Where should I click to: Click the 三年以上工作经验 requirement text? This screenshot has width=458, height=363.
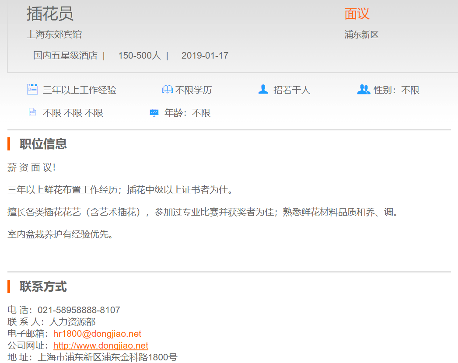coord(80,90)
